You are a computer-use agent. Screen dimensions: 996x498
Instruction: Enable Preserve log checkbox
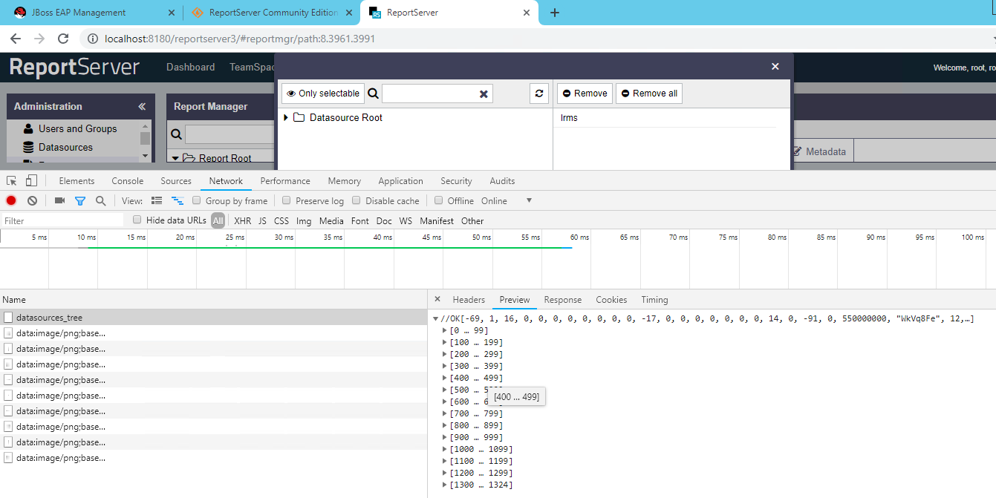pyautogui.click(x=287, y=200)
